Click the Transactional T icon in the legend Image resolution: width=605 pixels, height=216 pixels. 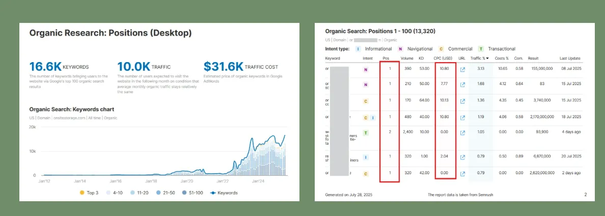click(x=481, y=49)
